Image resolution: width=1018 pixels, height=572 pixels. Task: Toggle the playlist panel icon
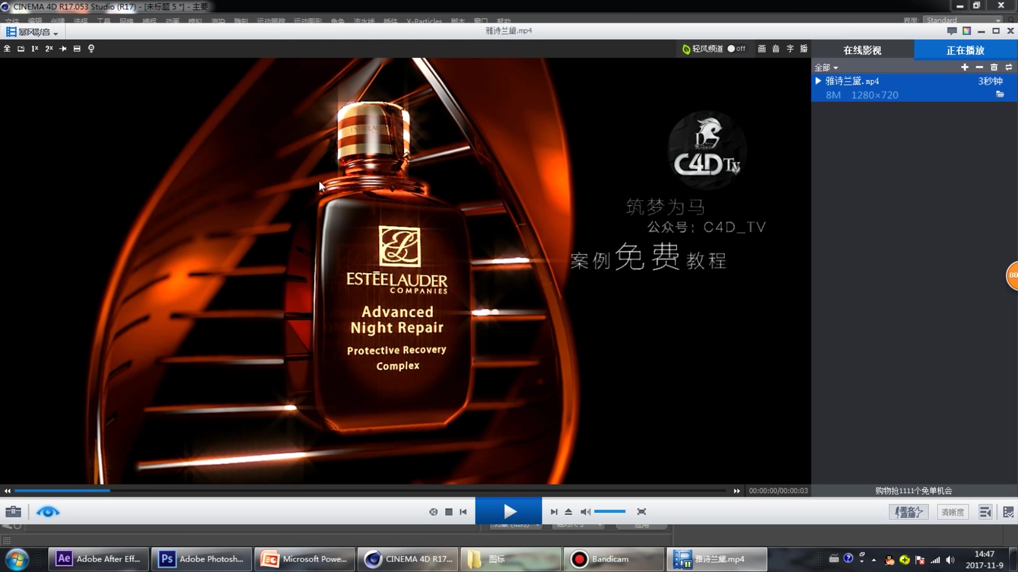click(x=986, y=512)
